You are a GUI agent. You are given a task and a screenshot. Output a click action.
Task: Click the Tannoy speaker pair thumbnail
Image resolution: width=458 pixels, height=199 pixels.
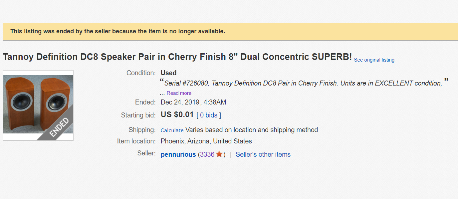(38, 105)
